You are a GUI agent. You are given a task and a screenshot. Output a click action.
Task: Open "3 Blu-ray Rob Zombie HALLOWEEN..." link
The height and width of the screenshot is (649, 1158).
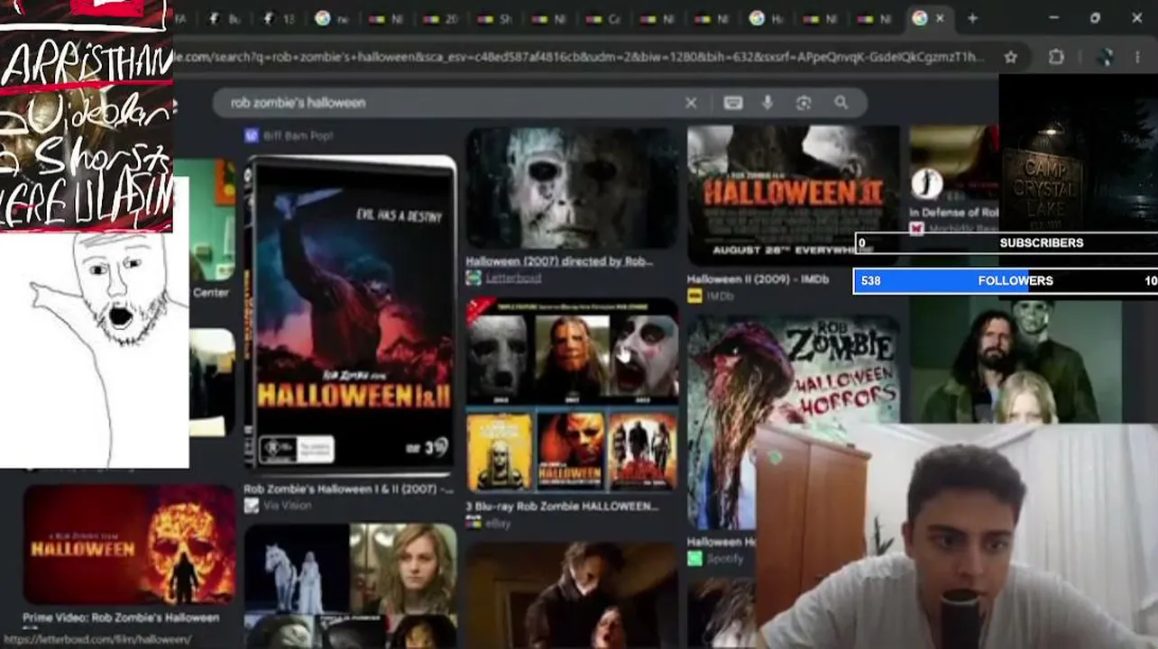[562, 506]
